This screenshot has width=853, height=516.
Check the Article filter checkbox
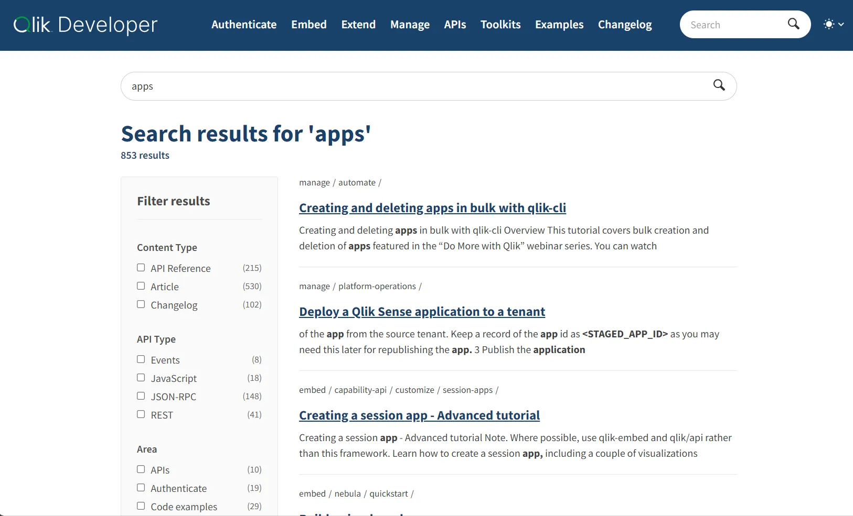coord(140,286)
